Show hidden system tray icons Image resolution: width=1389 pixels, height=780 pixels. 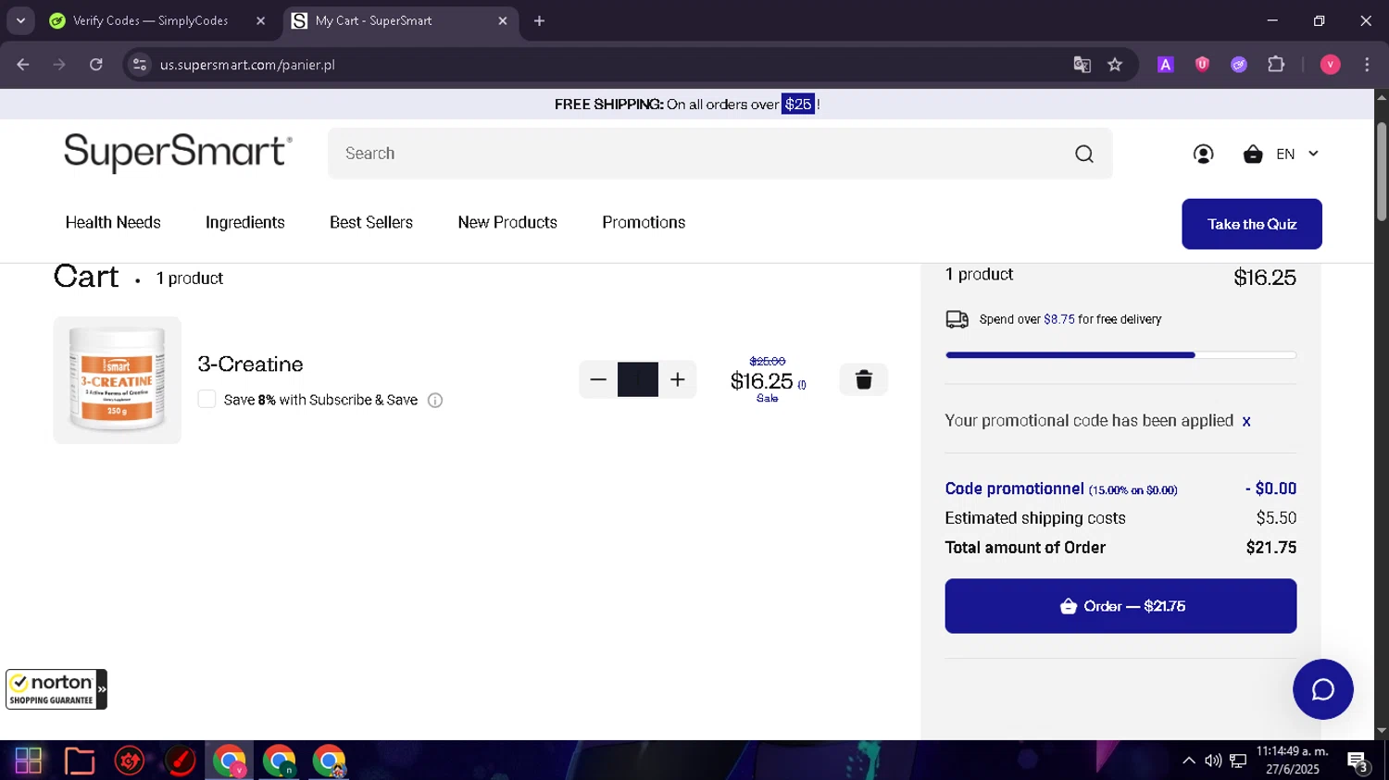1188,761
